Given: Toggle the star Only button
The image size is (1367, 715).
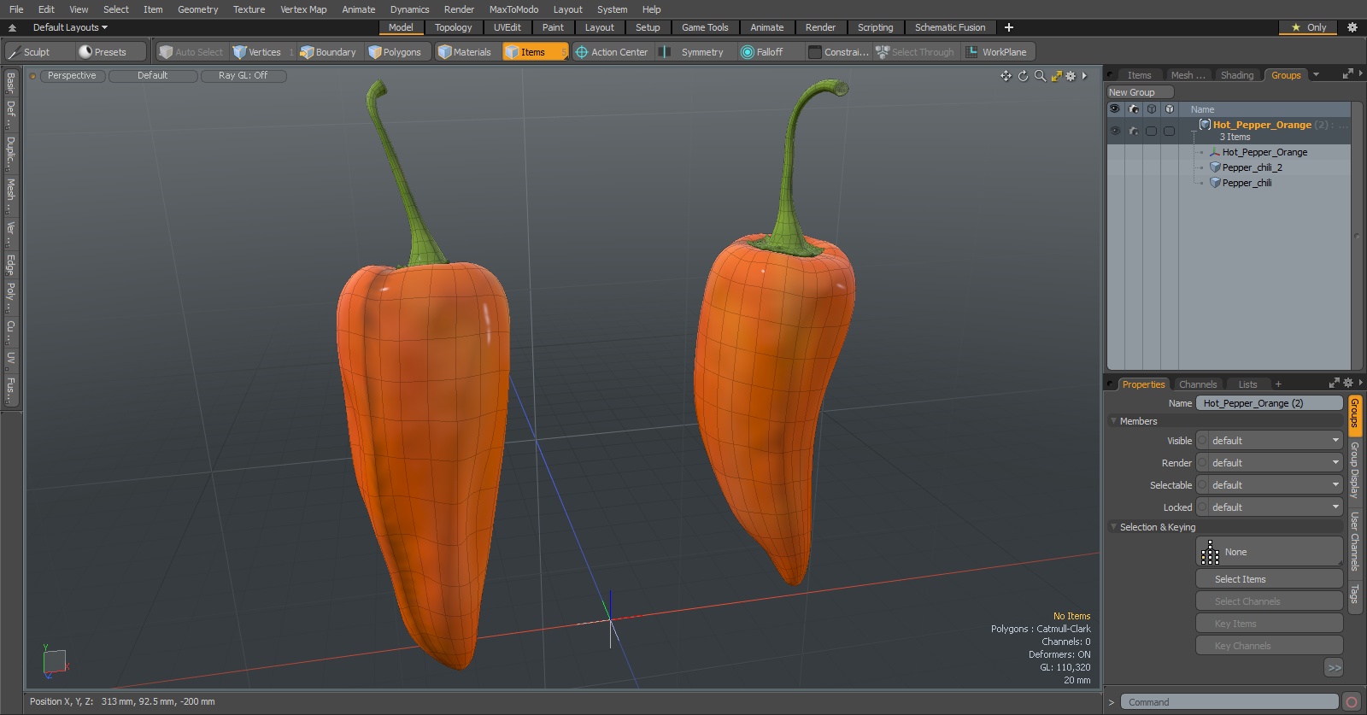Looking at the screenshot, I should pyautogui.click(x=1309, y=27).
